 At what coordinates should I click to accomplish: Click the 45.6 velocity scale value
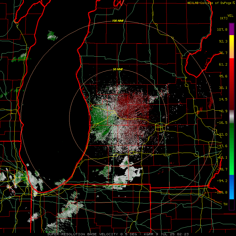(223, 76)
